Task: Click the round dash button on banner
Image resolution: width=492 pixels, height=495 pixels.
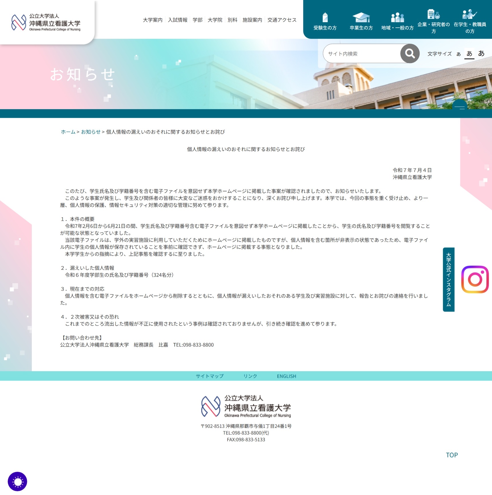Action: (459, 105)
